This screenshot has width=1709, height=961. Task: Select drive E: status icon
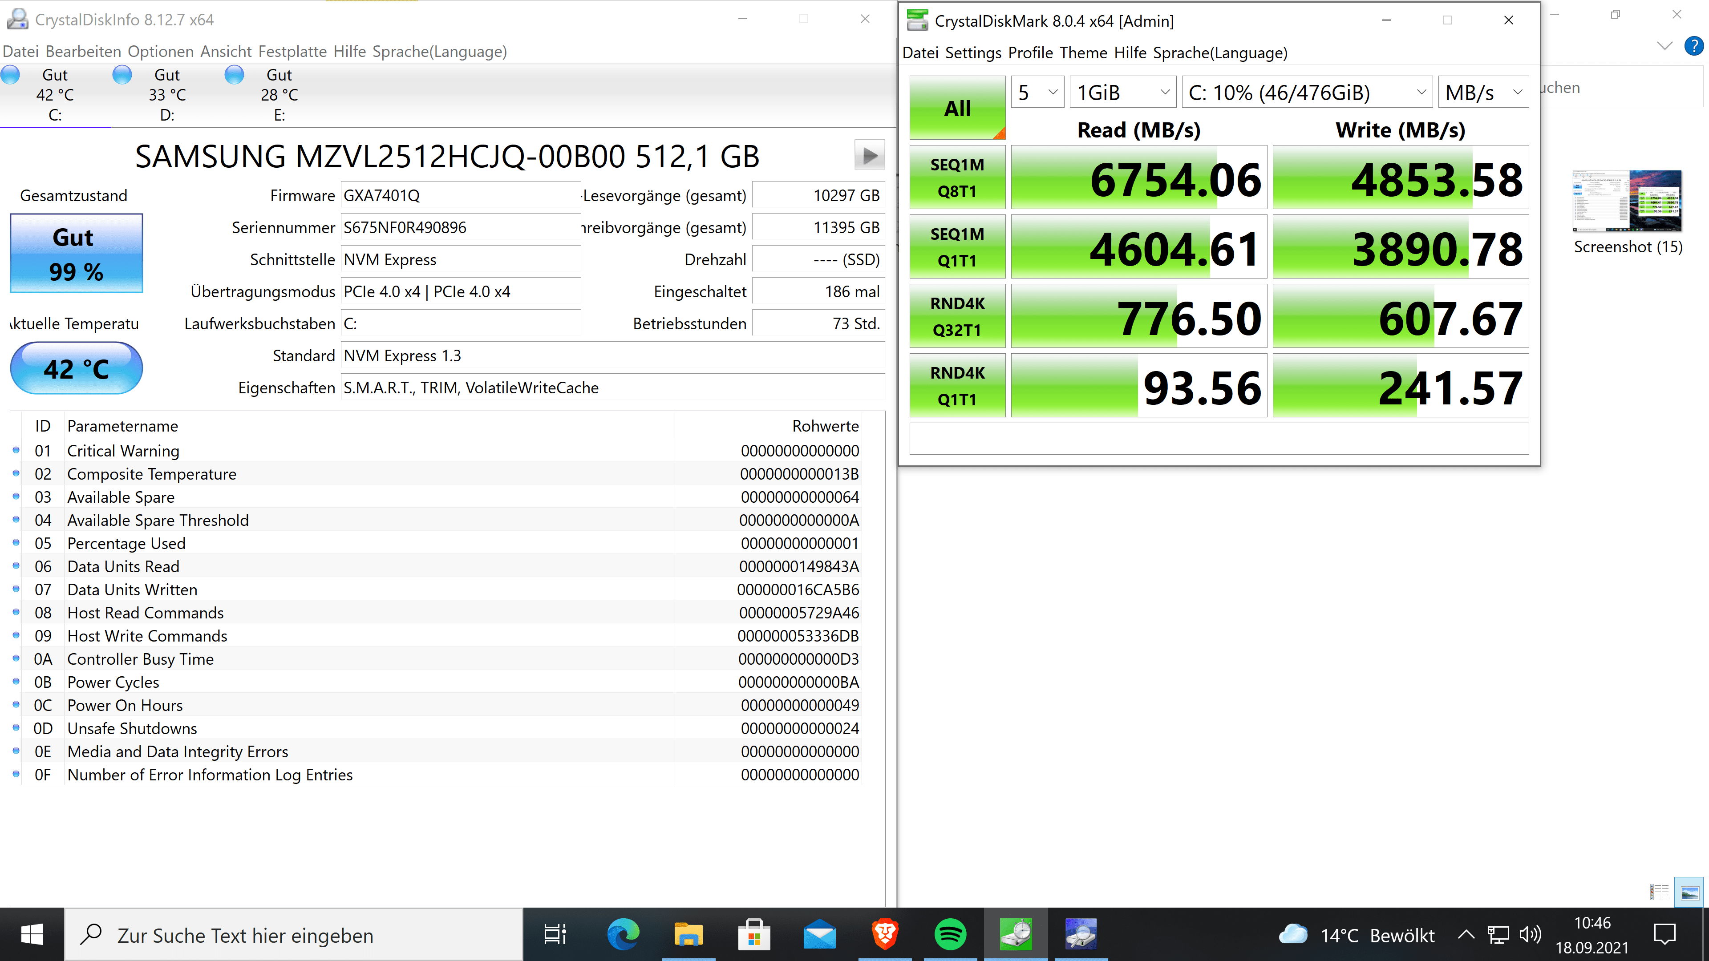tap(234, 76)
